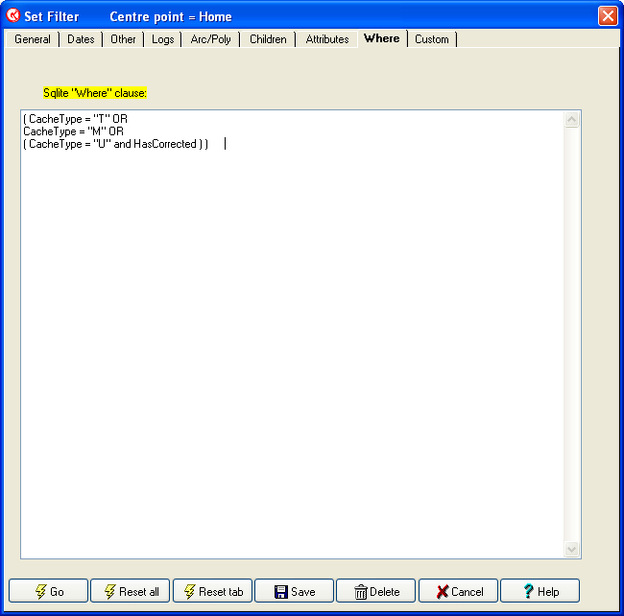
Task: Click the GSAK icon in title bar
Action: tap(12, 15)
